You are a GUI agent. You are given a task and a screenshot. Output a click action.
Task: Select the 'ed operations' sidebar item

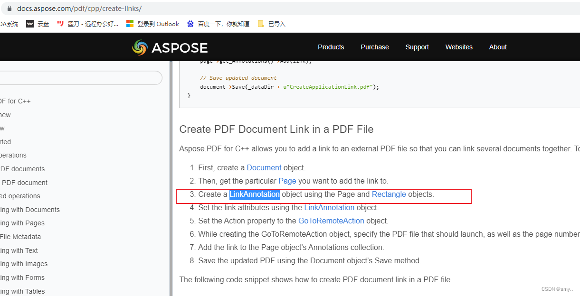[20, 196]
